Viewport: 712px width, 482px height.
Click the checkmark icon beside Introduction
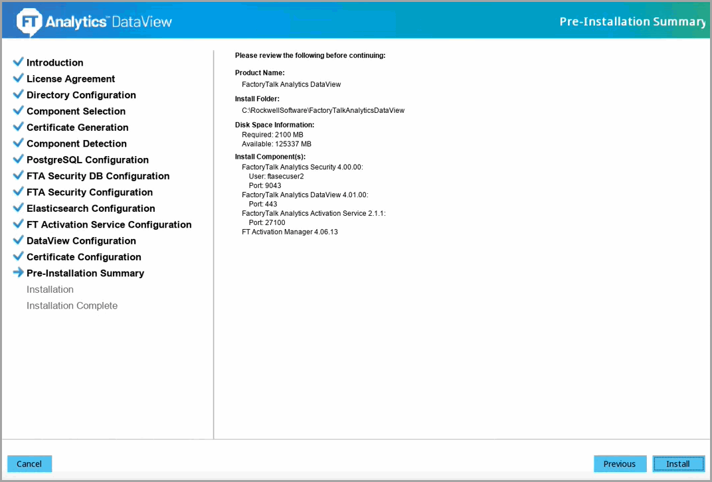click(x=18, y=62)
